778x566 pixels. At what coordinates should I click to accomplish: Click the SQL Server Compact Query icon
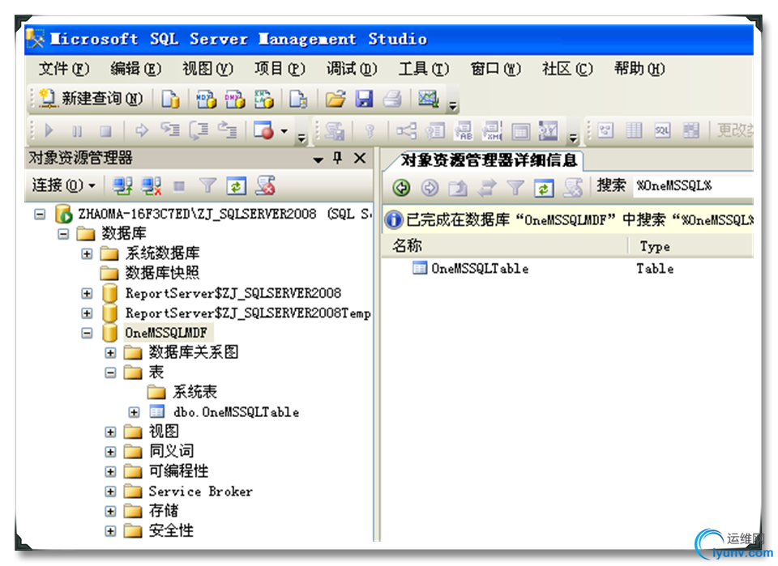point(298,99)
